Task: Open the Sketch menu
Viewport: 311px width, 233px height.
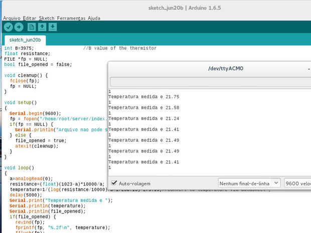Action: pos(47,18)
